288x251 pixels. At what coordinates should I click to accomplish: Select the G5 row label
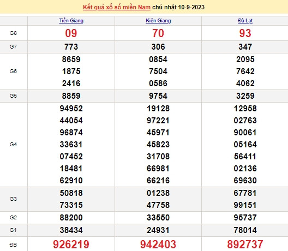point(13,95)
